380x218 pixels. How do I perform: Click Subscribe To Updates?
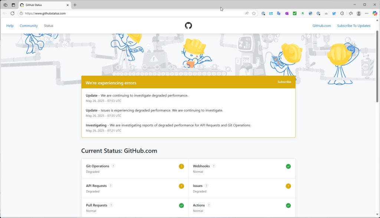[354, 26]
